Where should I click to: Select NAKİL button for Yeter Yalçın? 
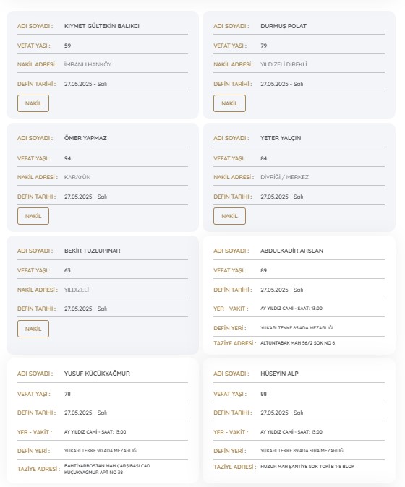click(229, 216)
